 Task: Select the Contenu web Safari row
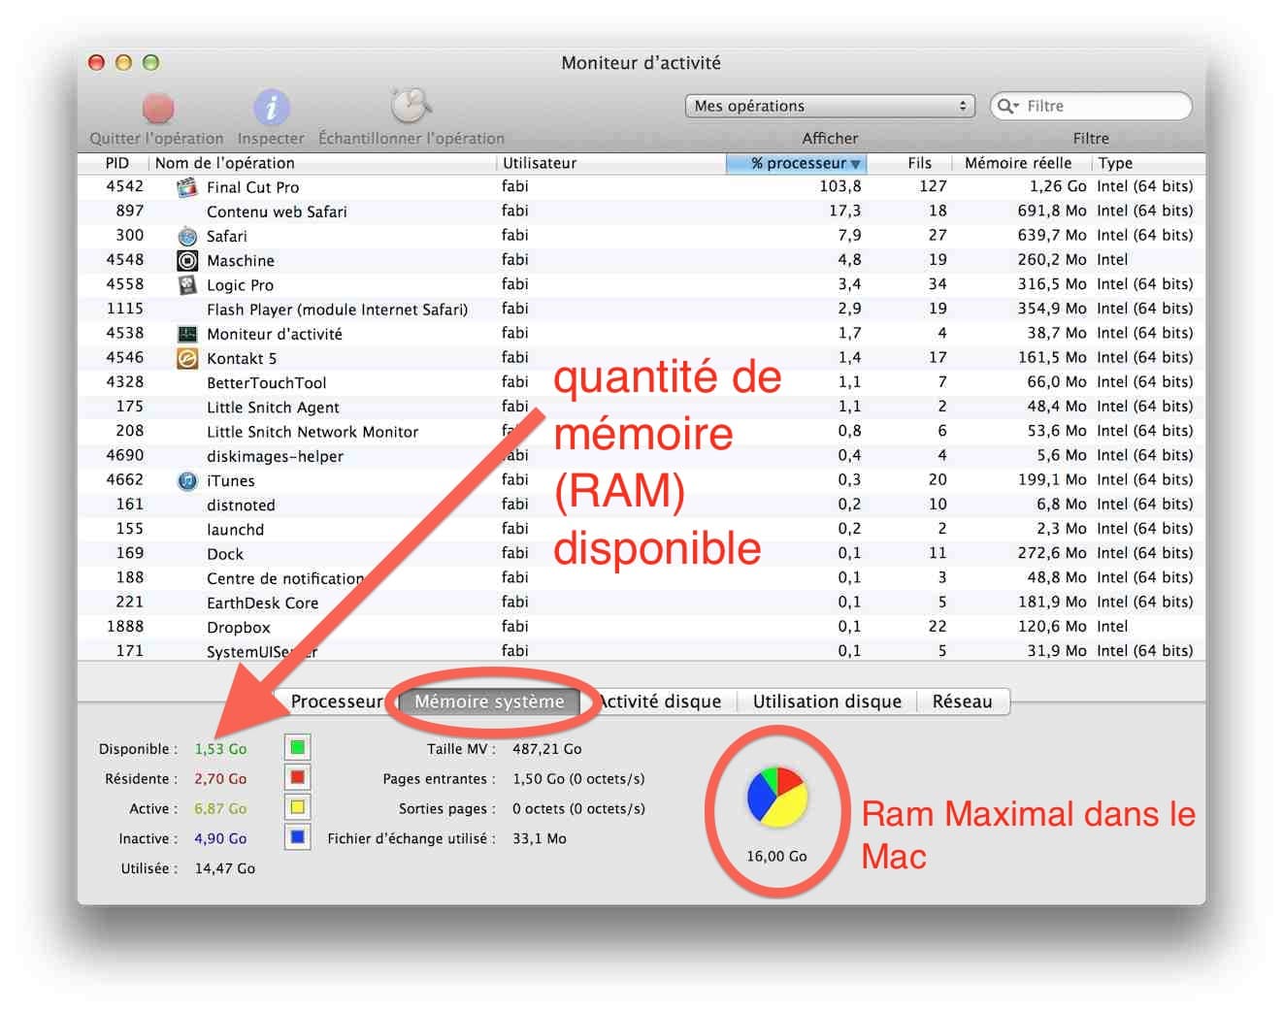[641, 212]
